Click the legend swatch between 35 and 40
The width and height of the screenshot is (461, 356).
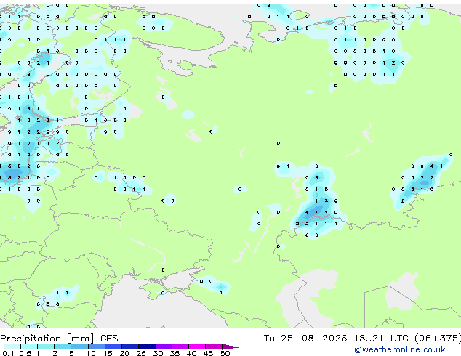pyautogui.click(x=180, y=347)
